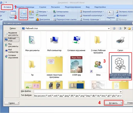Click the Клип clip art icon
Screen dimensions: 133x113
[32, 14]
